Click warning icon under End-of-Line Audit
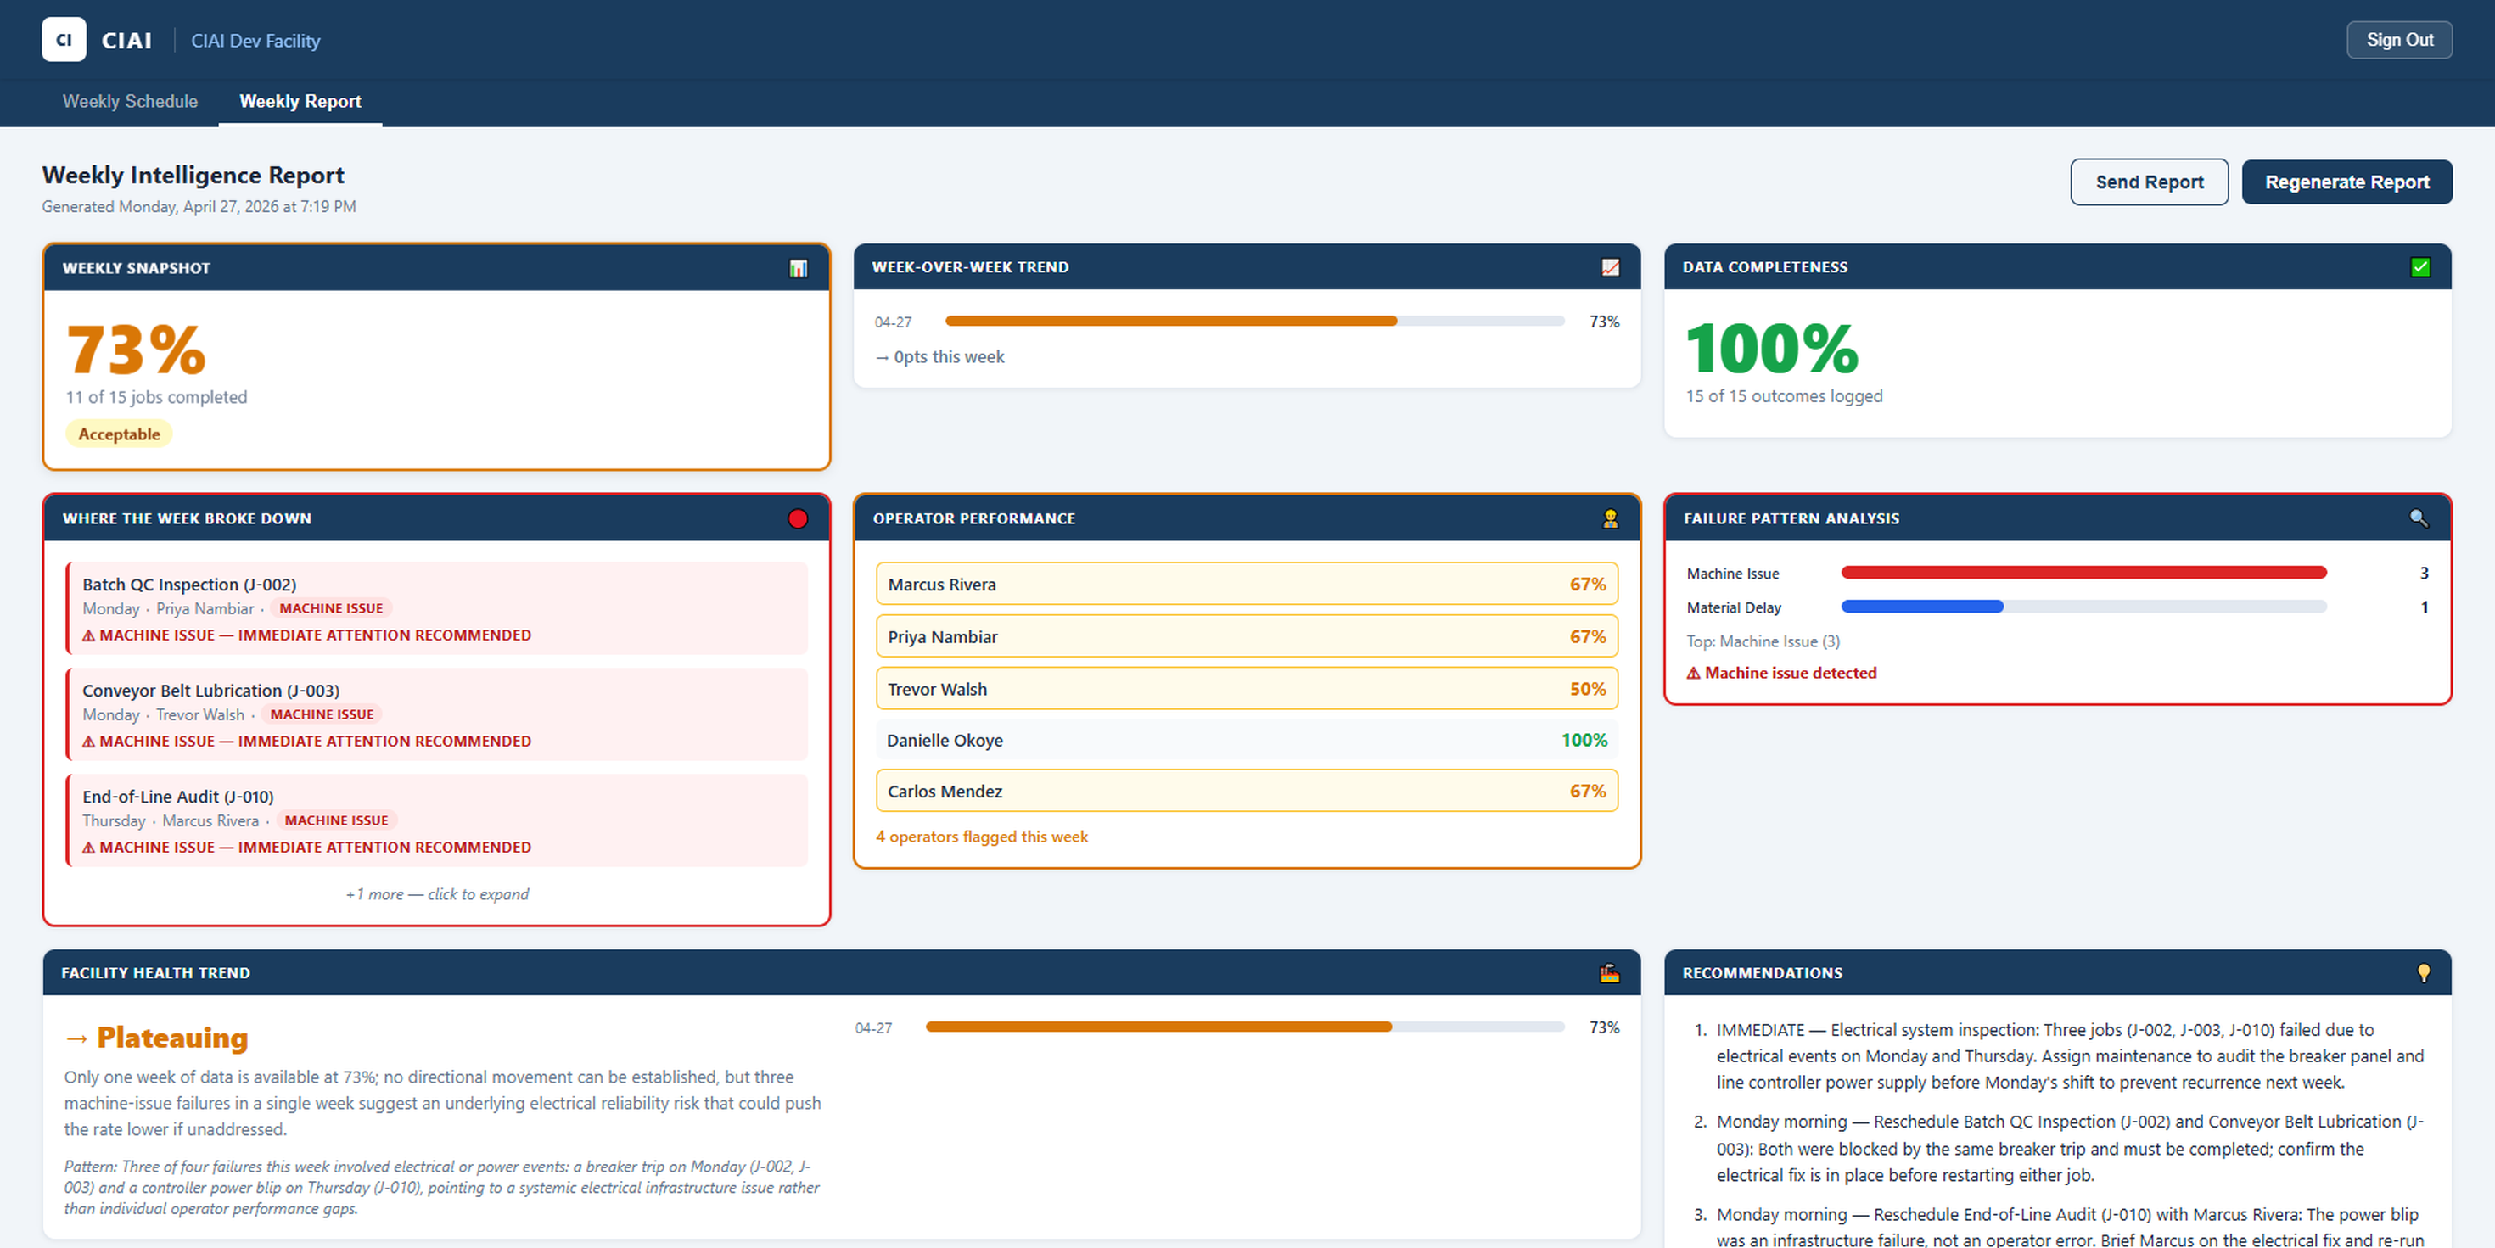The width and height of the screenshot is (2495, 1248). 88,848
